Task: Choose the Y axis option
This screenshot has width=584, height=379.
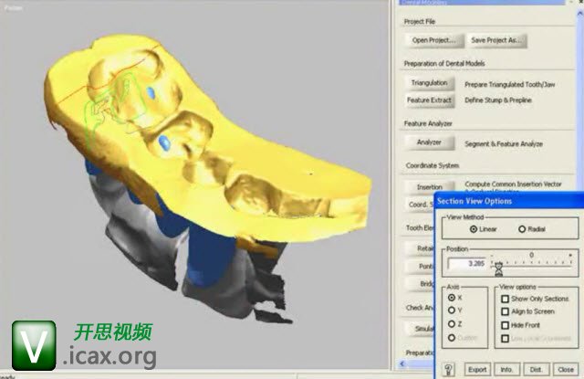Action: 455,311
